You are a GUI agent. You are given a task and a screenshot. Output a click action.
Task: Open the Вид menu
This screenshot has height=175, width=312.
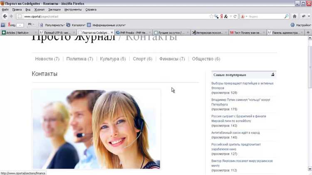tap(28, 10)
